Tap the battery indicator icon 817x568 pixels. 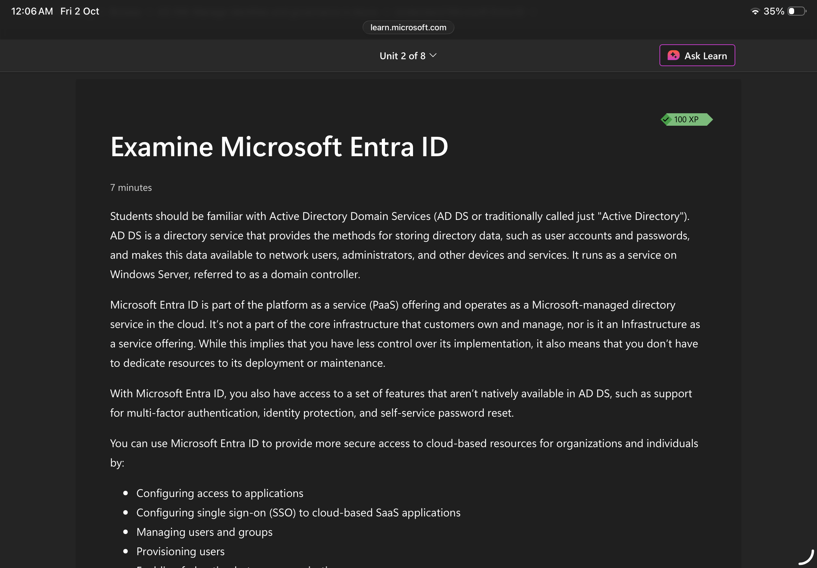point(797,11)
